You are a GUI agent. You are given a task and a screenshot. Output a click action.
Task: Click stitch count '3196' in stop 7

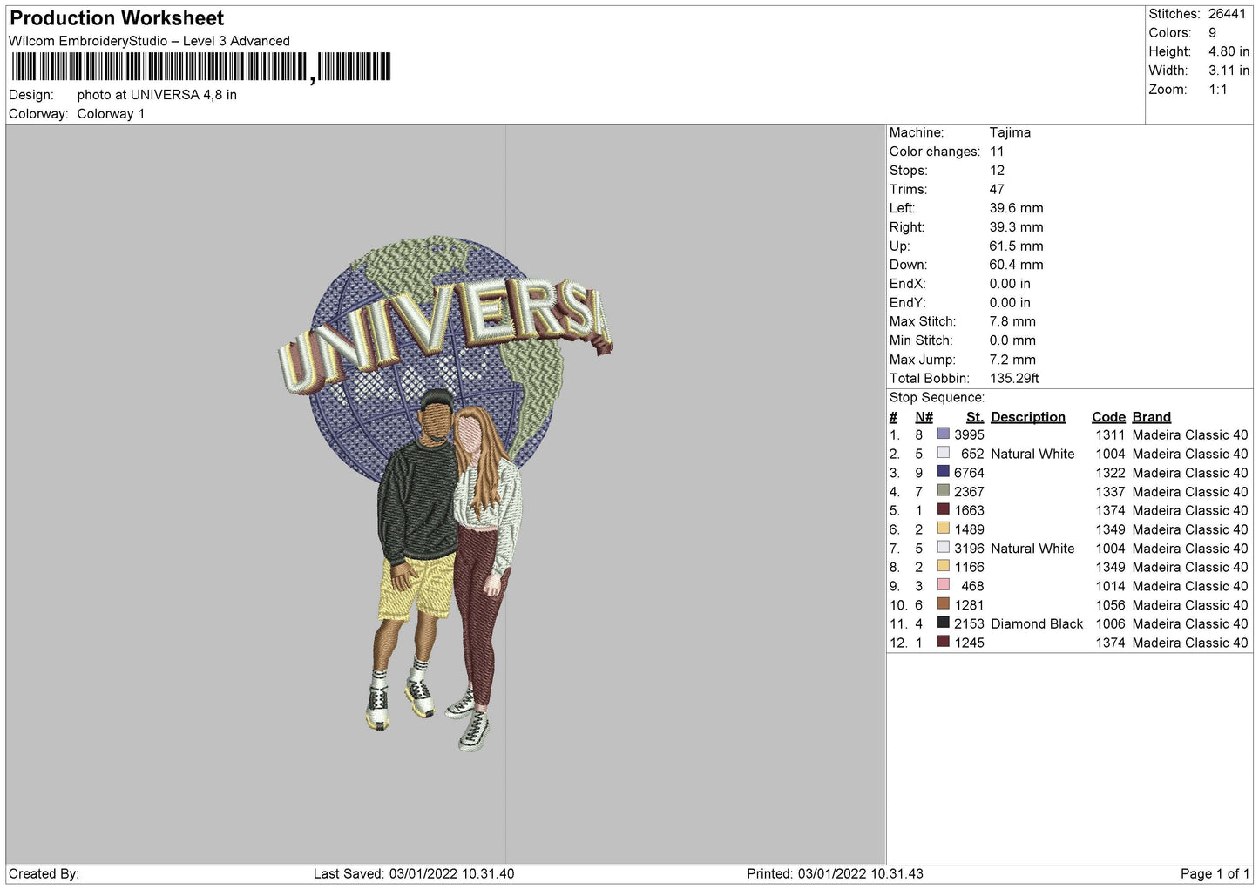(x=969, y=549)
